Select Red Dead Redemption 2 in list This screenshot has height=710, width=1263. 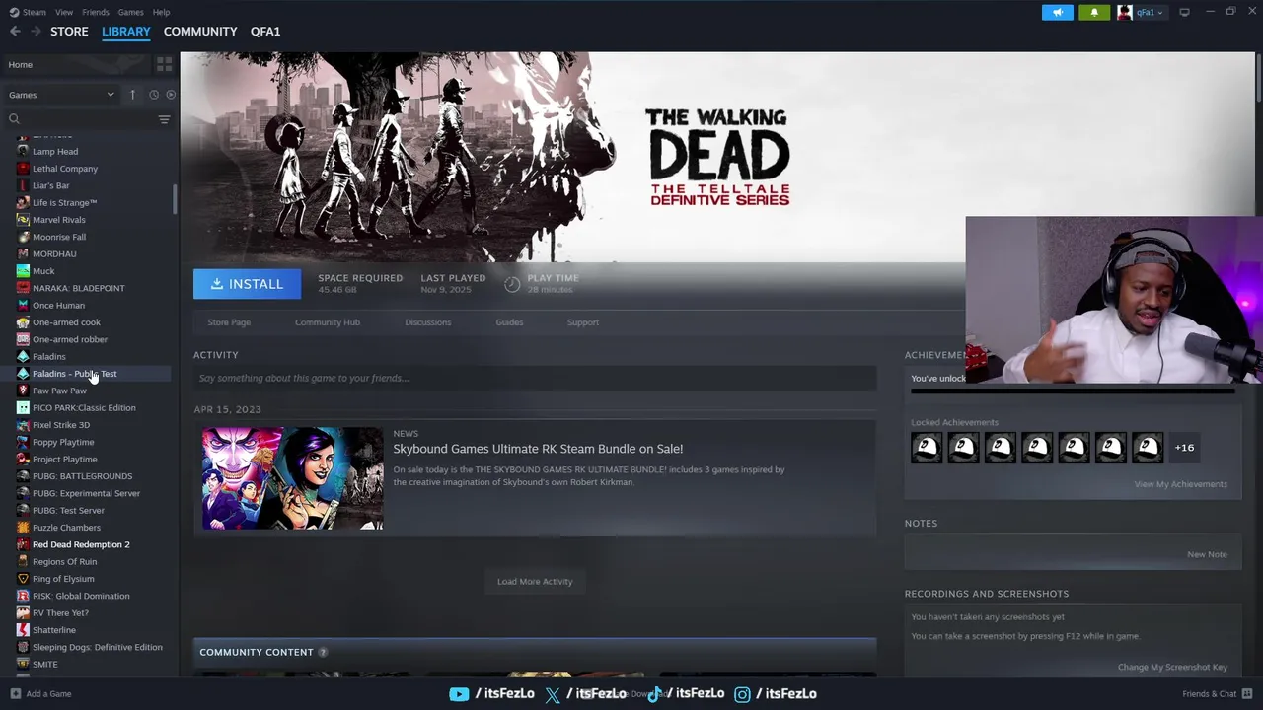pyautogui.click(x=81, y=544)
